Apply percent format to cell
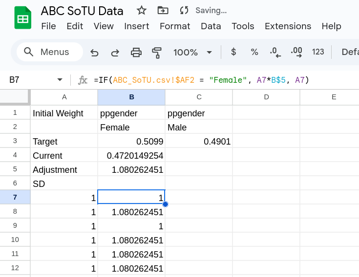The height and width of the screenshot is (277, 359). click(x=254, y=52)
